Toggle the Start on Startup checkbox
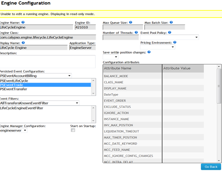This screenshot has height=171, width=222. pyautogui.click(x=73, y=130)
